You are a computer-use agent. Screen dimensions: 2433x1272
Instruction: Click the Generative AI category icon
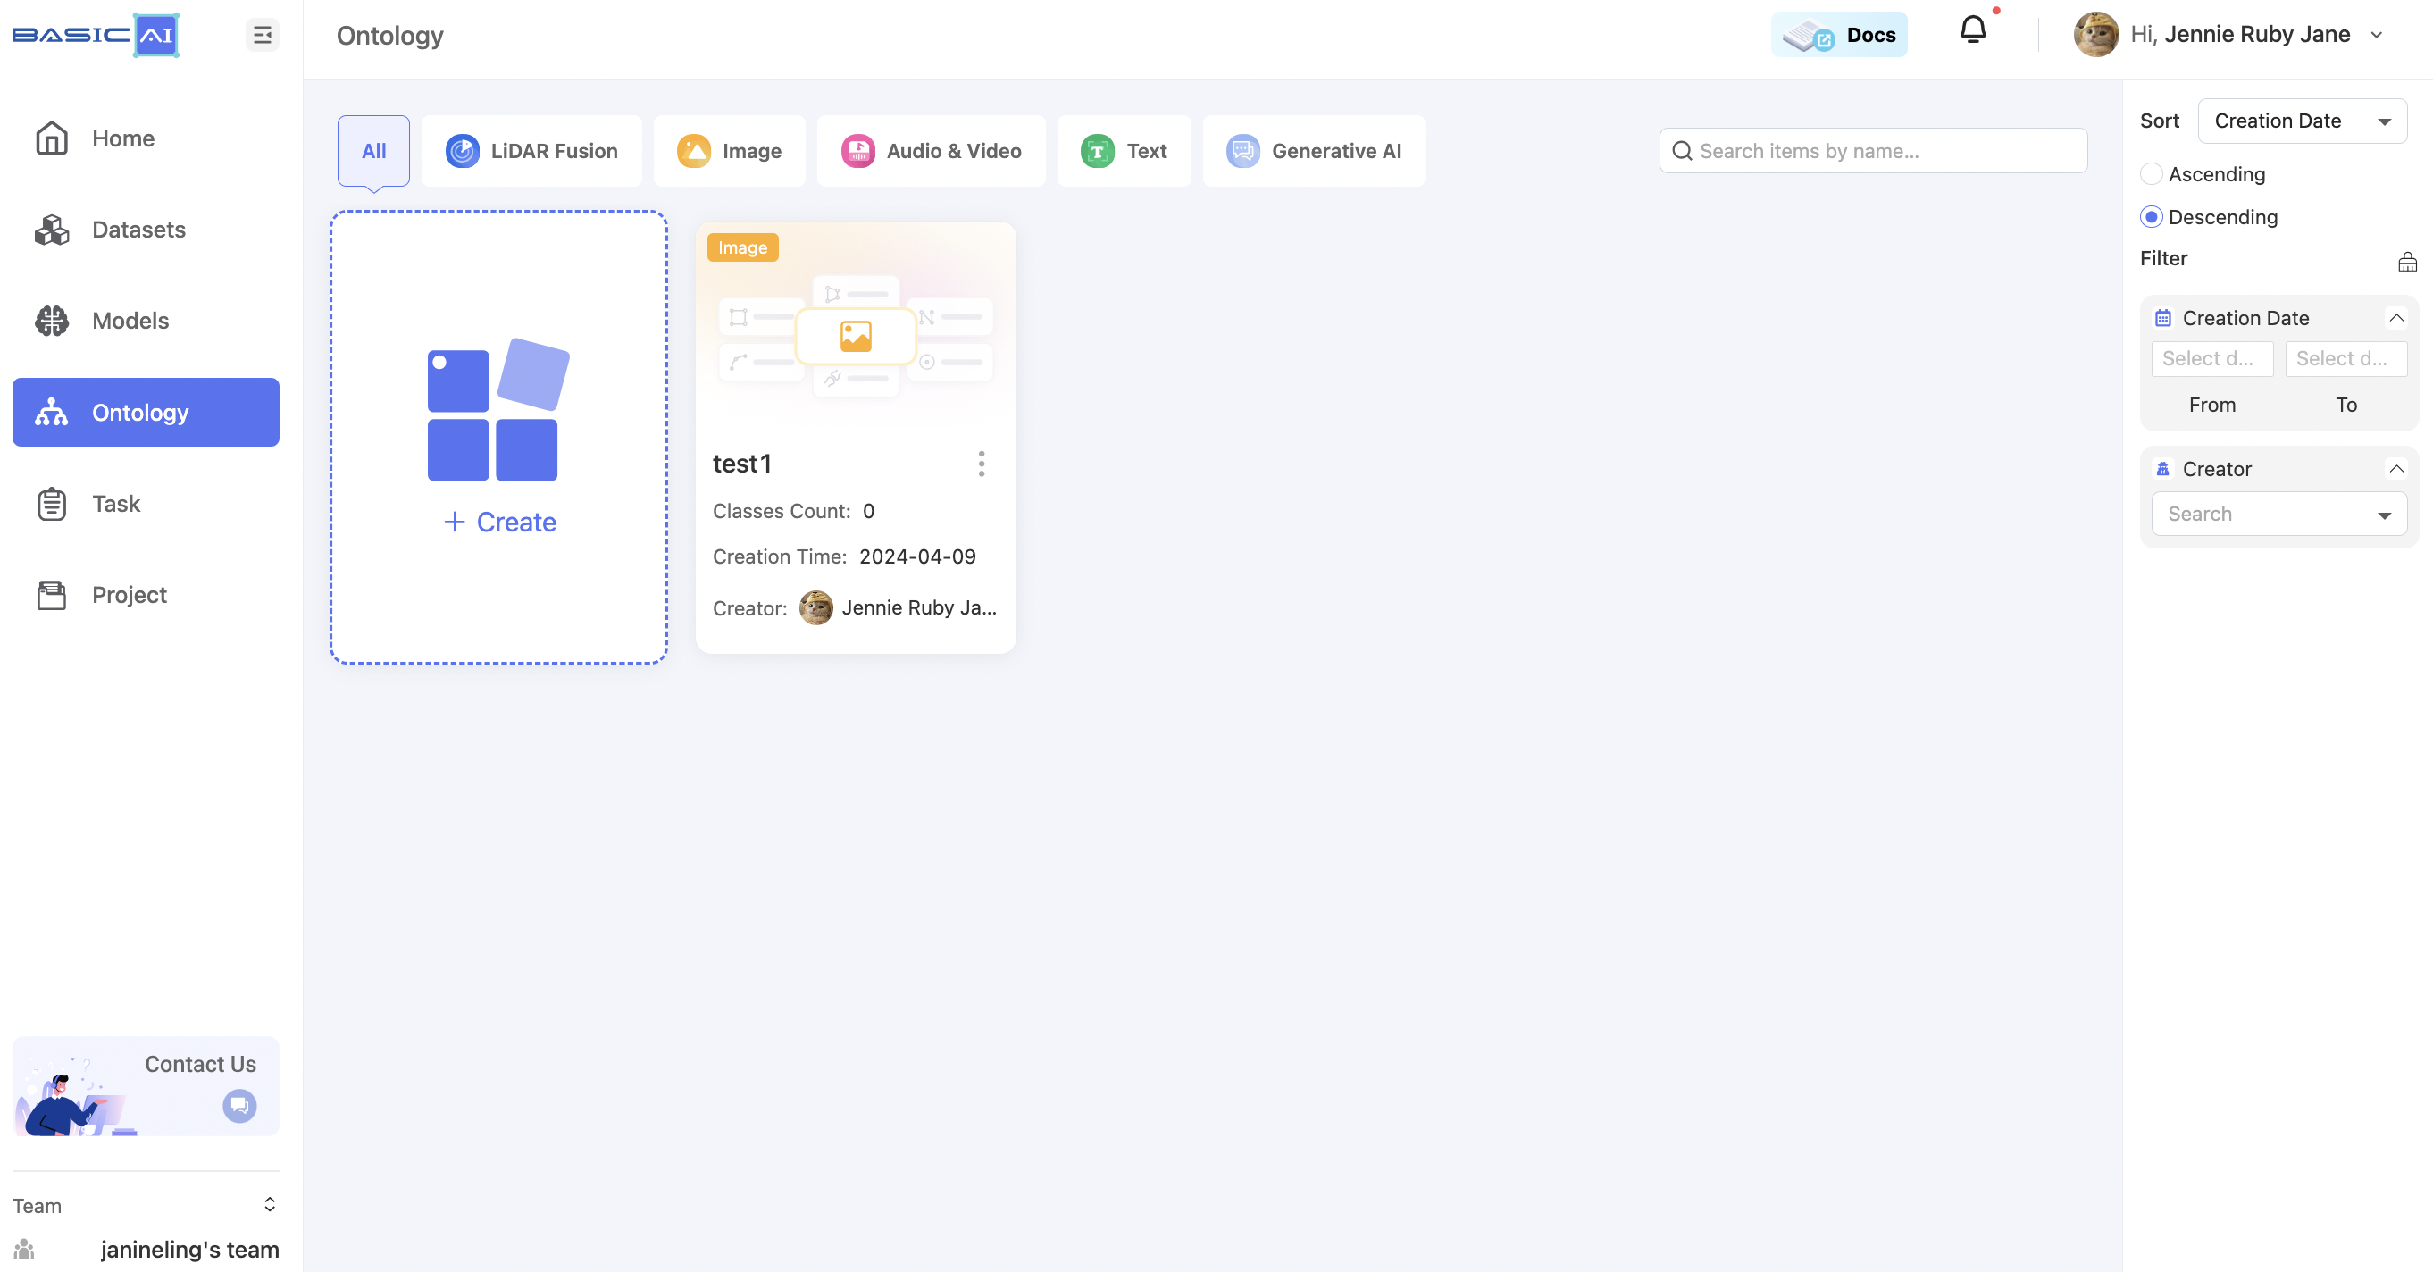pyautogui.click(x=1244, y=150)
